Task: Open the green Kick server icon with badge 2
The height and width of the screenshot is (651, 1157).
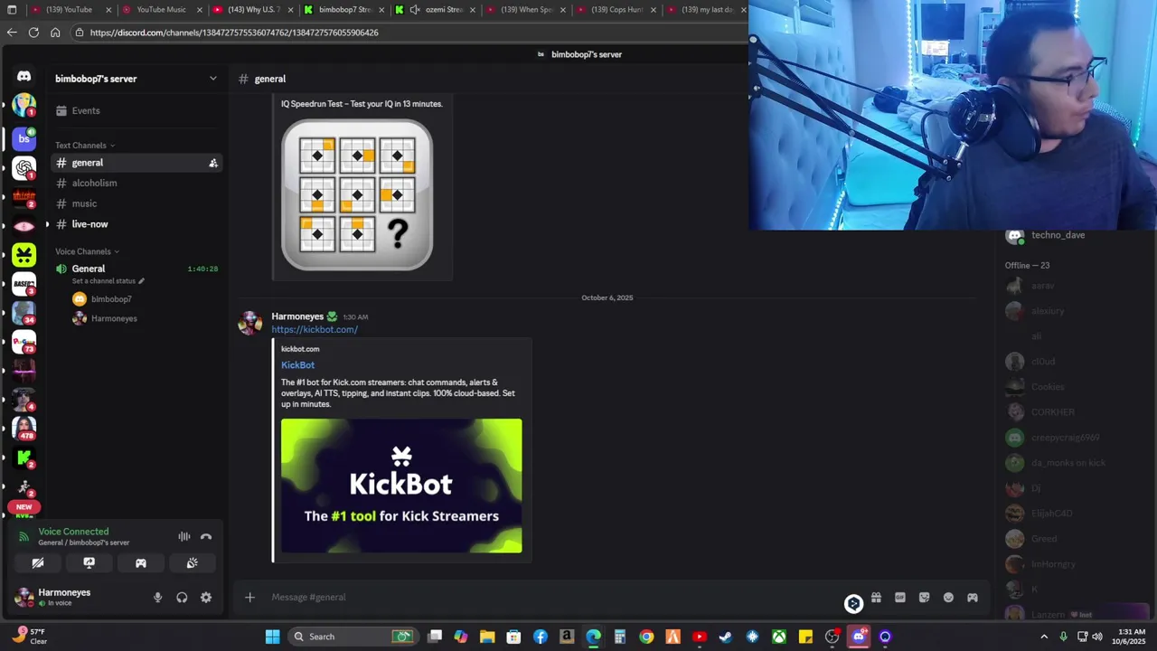Action: coord(24,458)
